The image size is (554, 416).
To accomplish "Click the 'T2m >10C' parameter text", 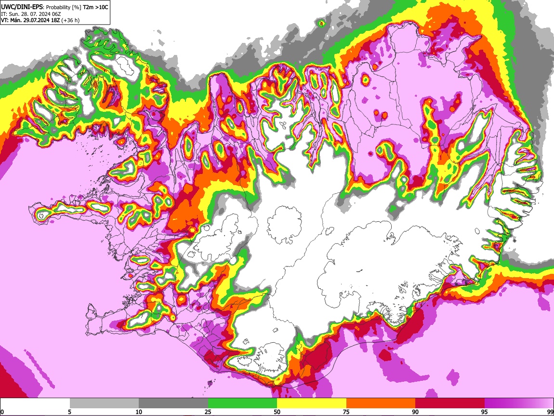I will [x=95, y=7].
